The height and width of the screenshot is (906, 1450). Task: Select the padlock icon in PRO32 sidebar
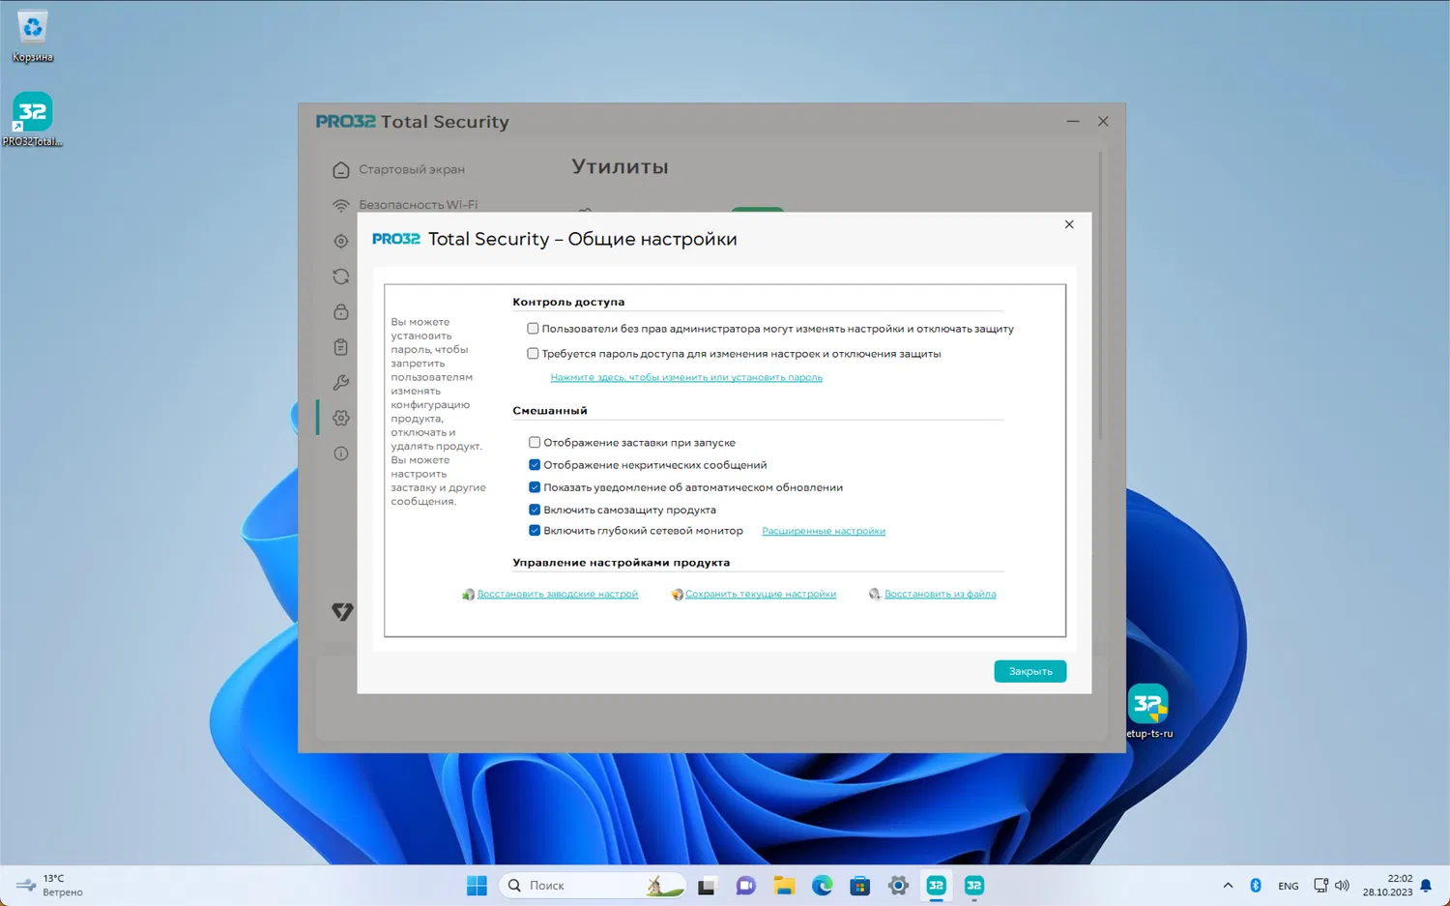coord(341,311)
